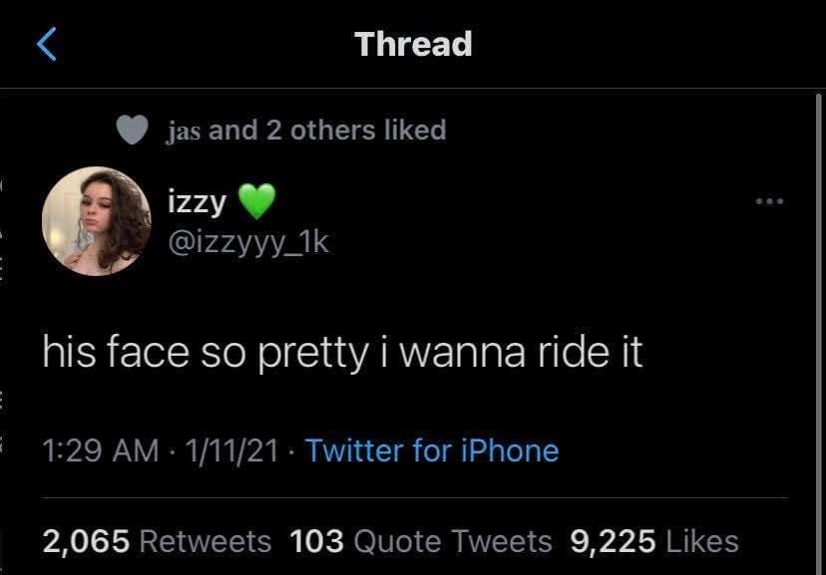This screenshot has height=575, width=826.
Task: Tap the blue back arrow
Action: [x=47, y=45]
